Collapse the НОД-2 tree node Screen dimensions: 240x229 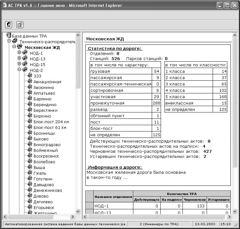[x=19, y=69]
